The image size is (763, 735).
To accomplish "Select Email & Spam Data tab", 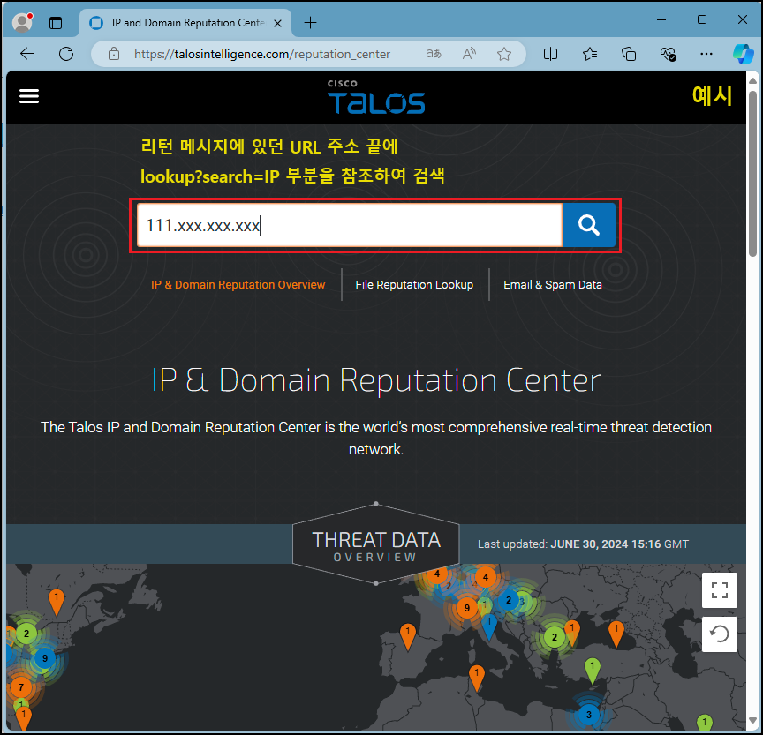I will (553, 285).
